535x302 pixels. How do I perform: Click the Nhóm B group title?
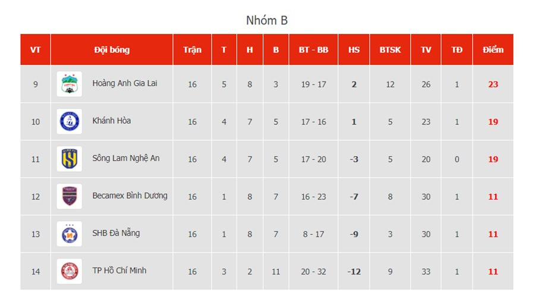(267, 20)
